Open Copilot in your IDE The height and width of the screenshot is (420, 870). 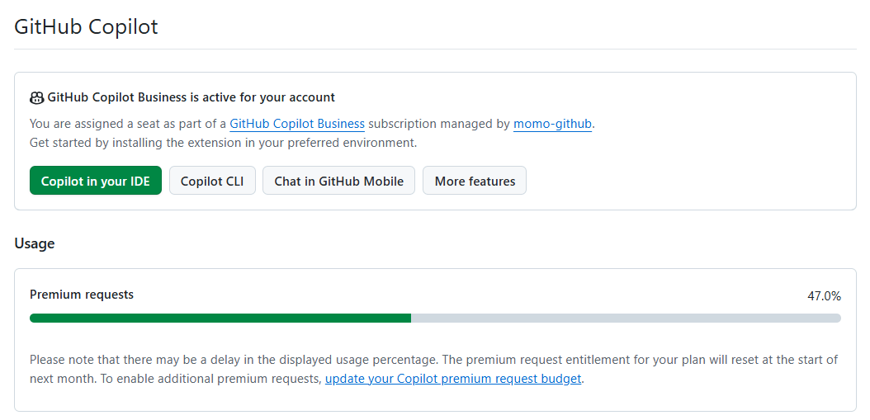coord(96,181)
